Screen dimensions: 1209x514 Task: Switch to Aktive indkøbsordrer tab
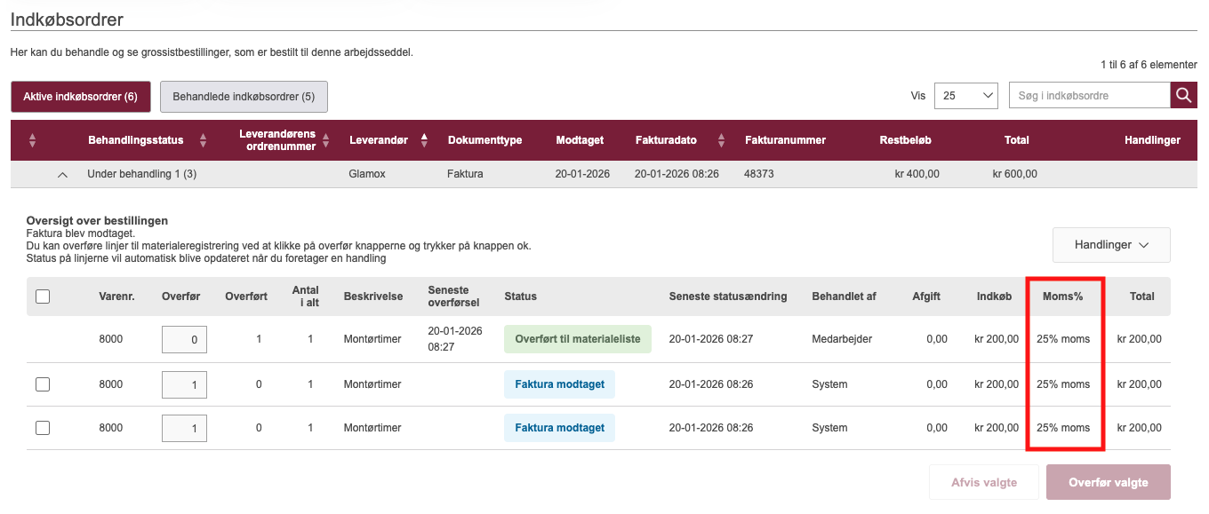click(x=80, y=97)
